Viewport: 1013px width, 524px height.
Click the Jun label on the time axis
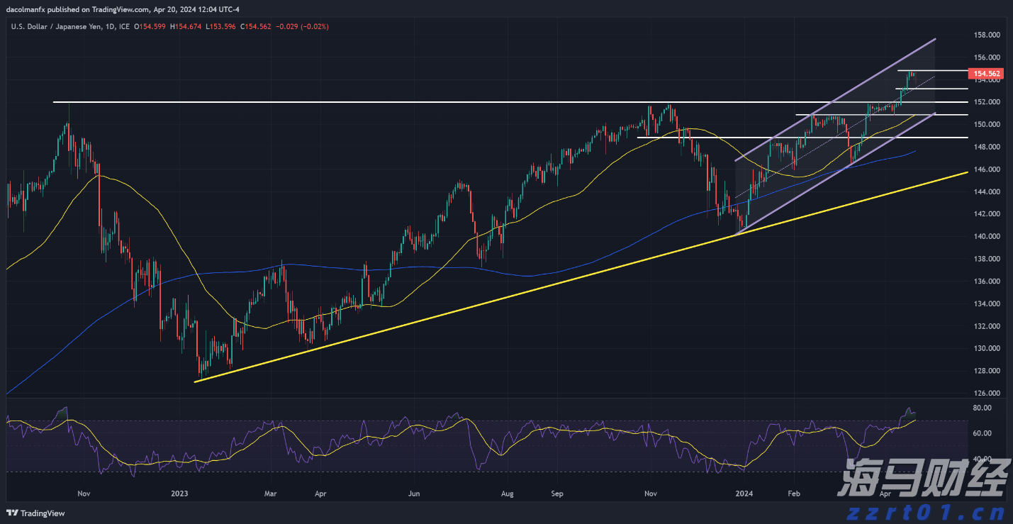click(415, 493)
